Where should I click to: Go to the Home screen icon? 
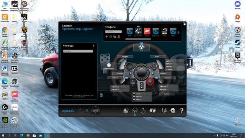[126, 111]
